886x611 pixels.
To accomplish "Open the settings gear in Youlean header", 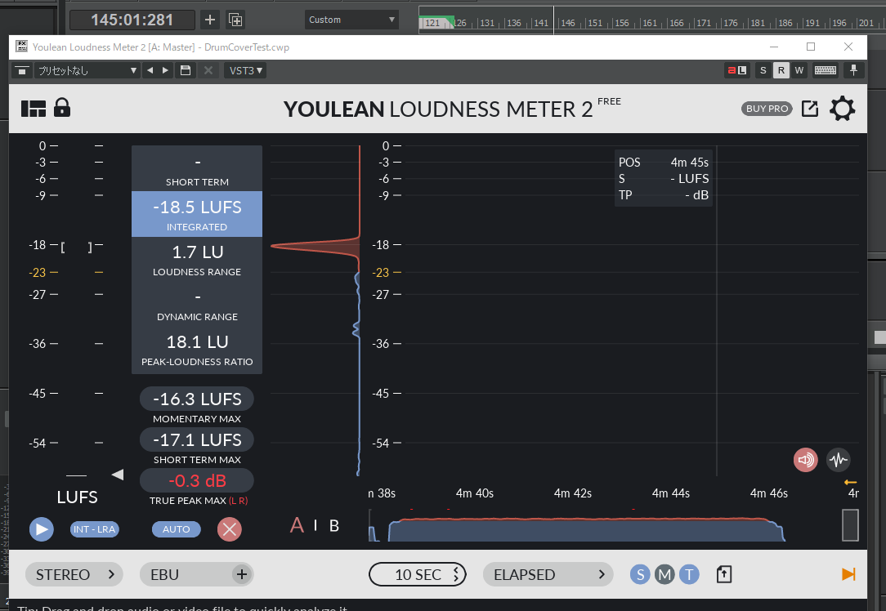I will tap(842, 109).
